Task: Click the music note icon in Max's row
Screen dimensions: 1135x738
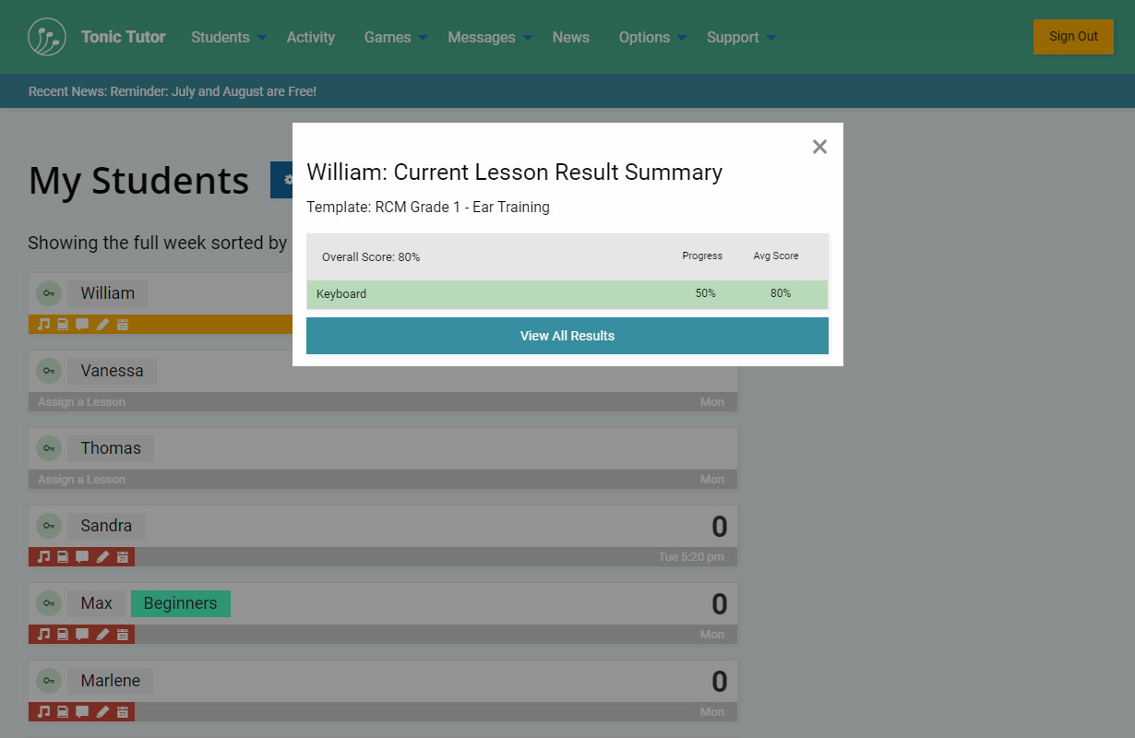Action: tap(43, 635)
